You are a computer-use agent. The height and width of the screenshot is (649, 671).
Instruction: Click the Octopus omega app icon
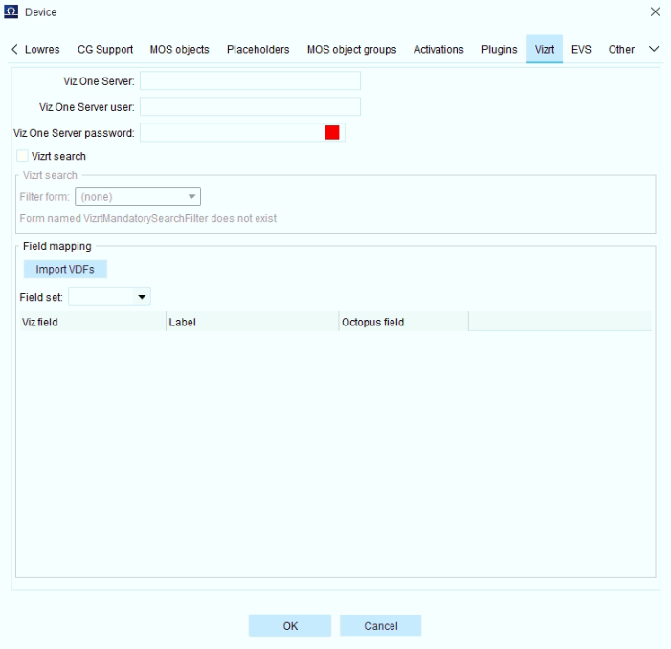pyautogui.click(x=11, y=11)
